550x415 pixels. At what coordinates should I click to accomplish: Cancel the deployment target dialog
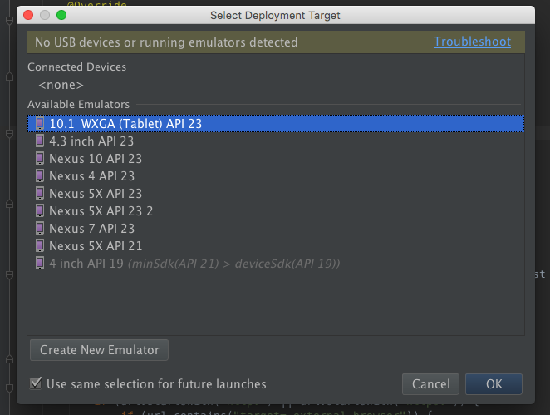[x=430, y=384]
